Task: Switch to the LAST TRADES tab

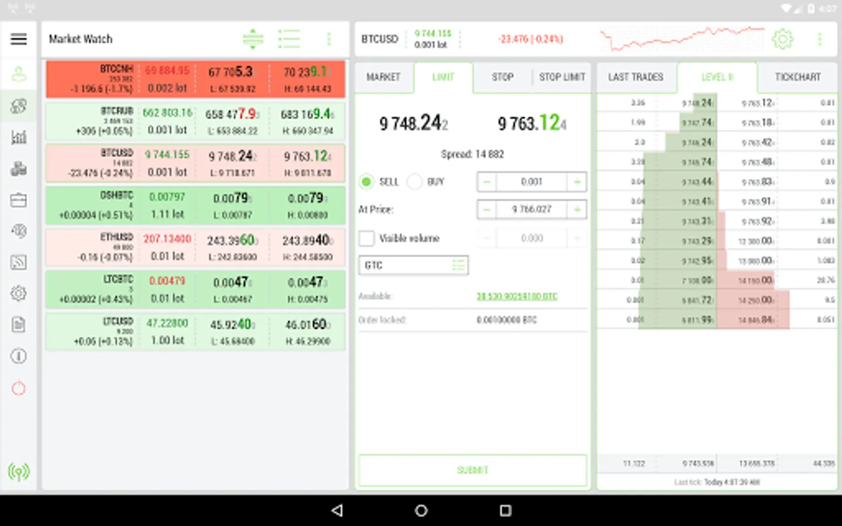Action: [x=636, y=77]
